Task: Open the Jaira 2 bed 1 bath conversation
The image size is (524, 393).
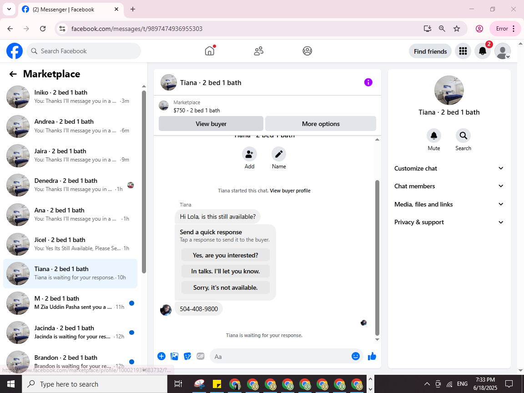Action: coord(70,156)
